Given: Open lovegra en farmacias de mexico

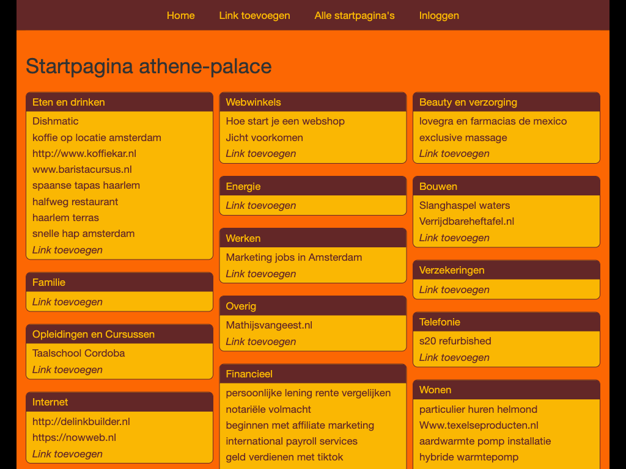Looking at the screenshot, I should [493, 121].
